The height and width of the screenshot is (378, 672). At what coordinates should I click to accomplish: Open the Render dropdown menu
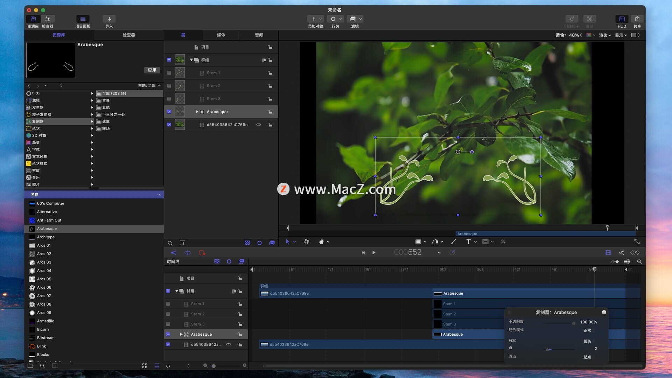pos(605,35)
